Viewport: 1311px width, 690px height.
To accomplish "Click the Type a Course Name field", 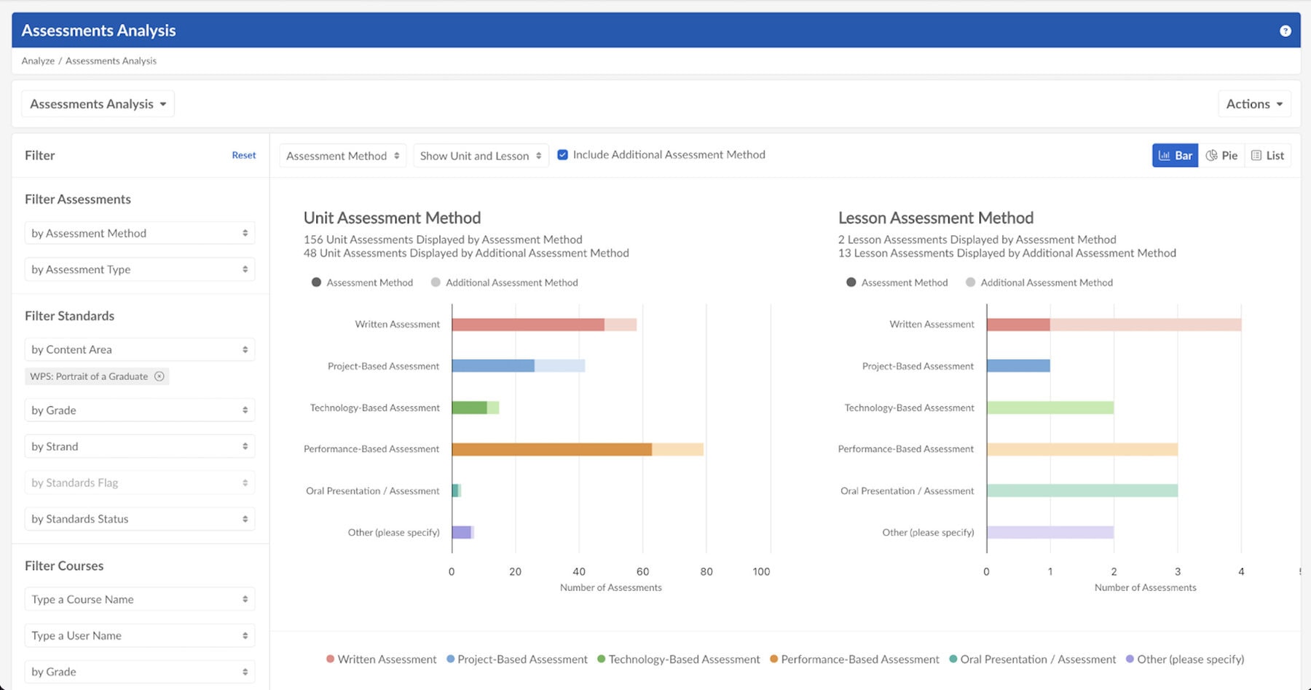I will (139, 599).
